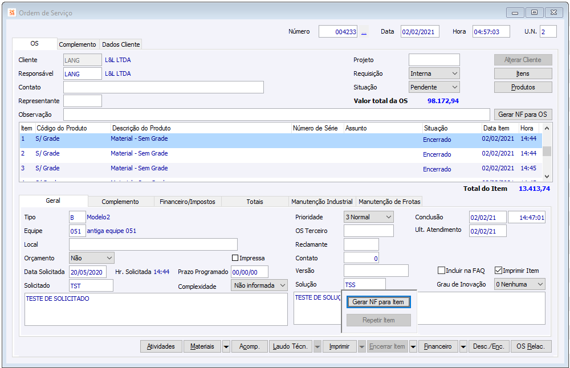
Task: Toggle the Impressa checkbox
Action: point(235,258)
